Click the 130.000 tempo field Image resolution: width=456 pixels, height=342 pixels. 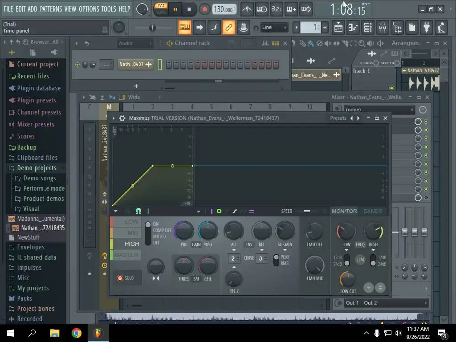pos(224,9)
